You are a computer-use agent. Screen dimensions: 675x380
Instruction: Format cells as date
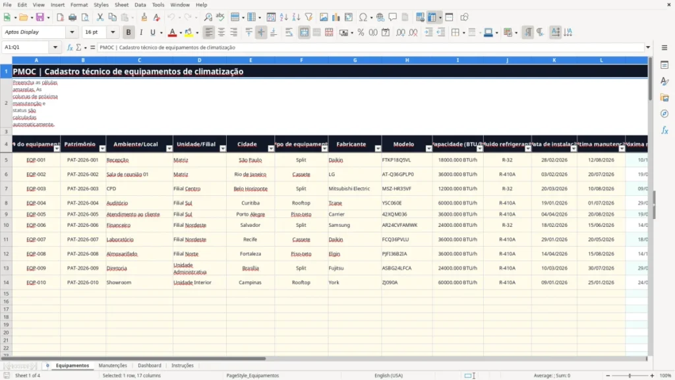pyautogui.click(x=386, y=32)
